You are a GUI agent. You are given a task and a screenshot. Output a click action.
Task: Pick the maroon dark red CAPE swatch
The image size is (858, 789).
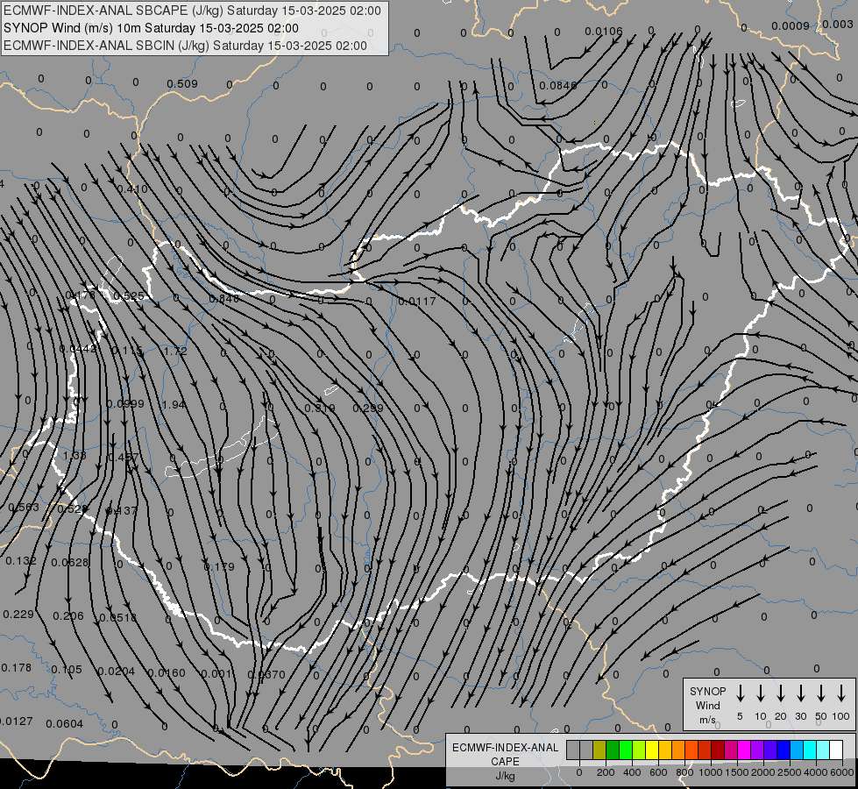tap(718, 750)
